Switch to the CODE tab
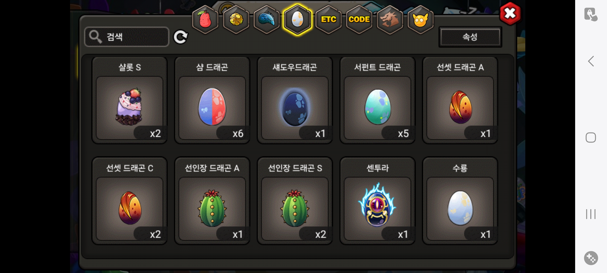 pyautogui.click(x=359, y=19)
